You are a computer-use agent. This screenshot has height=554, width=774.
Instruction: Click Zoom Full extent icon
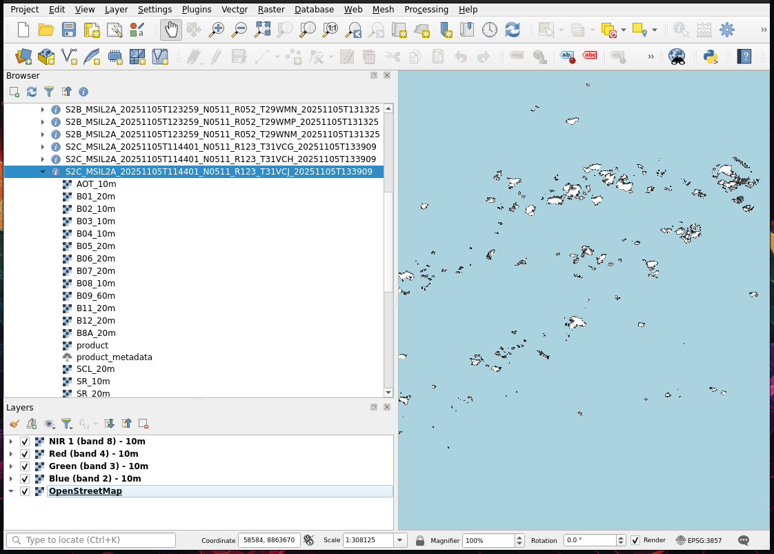[x=262, y=30]
